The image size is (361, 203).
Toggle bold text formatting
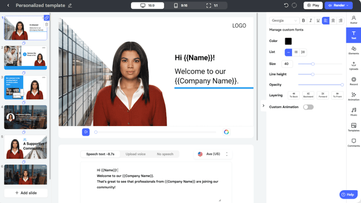coord(303,20)
